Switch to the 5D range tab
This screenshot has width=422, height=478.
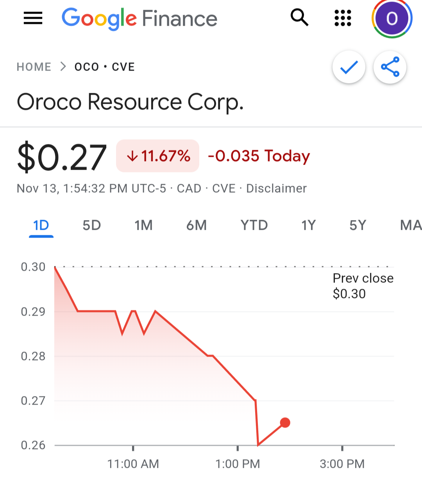[92, 225]
